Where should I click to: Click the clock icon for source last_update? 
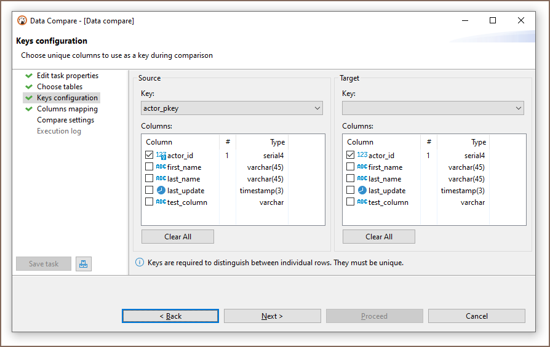[x=161, y=191]
